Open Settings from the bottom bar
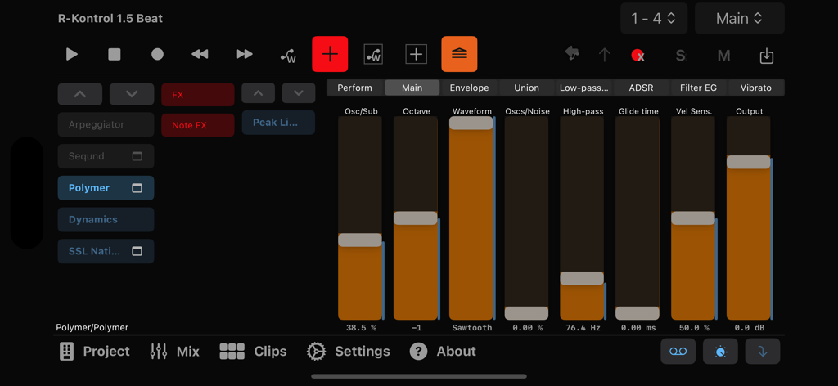The width and height of the screenshot is (838, 386). (348, 352)
